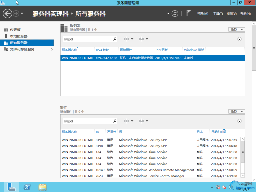Select the Time-Service event at 15:01:28
This screenshot has height=192, width=256.
tap(150, 152)
